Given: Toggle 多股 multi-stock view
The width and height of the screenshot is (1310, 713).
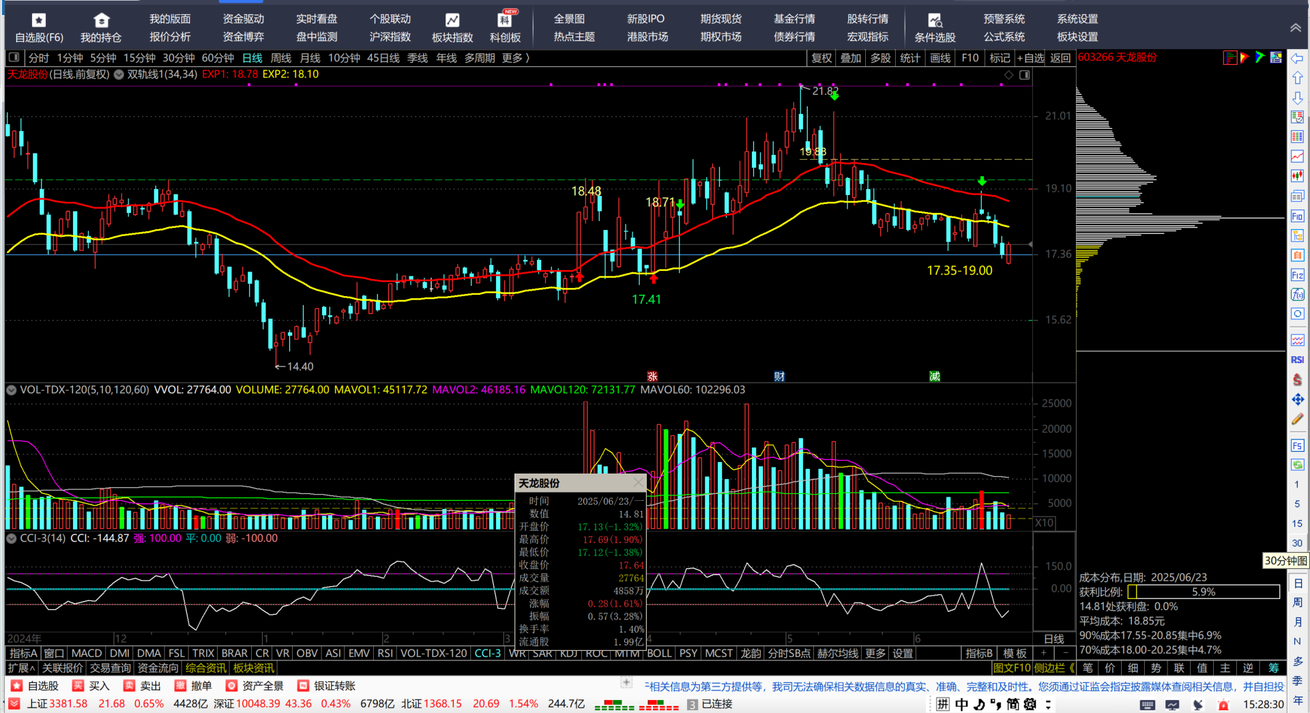Looking at the screenshot, I should (881, 58).
